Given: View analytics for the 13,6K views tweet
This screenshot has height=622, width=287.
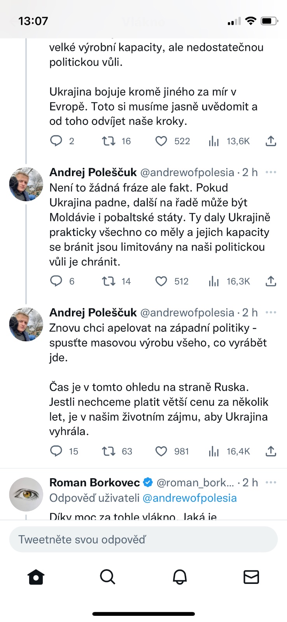Looking at the screenshot, I should point(214,141).
